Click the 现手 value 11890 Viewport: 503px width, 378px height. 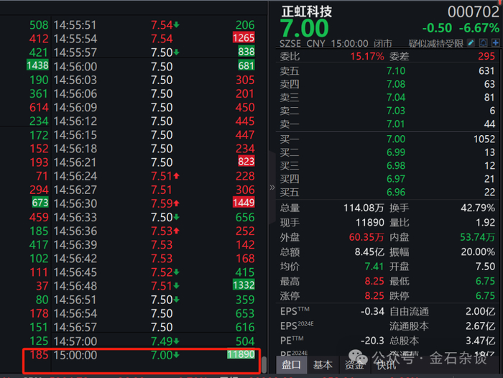[x=370, y=222]
